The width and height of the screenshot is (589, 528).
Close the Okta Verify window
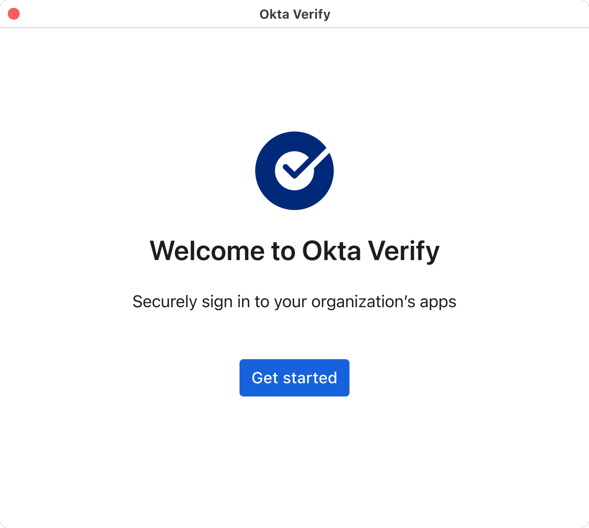[x=14, y=14]
